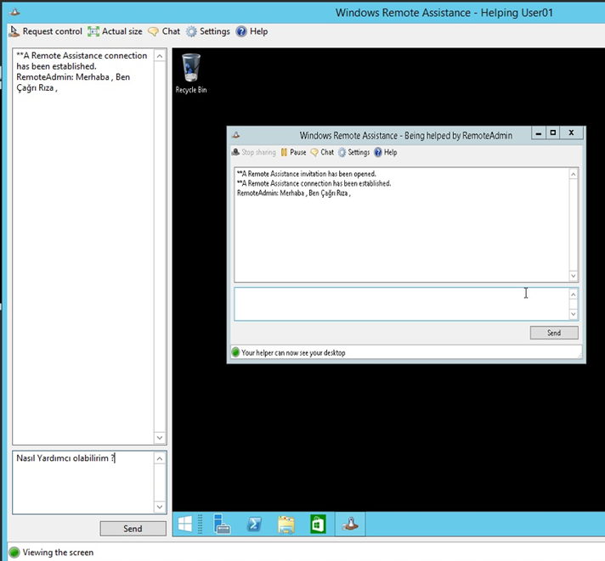
Task: Launch PowerShell from remote taskbar
Action: pos(254,525)
